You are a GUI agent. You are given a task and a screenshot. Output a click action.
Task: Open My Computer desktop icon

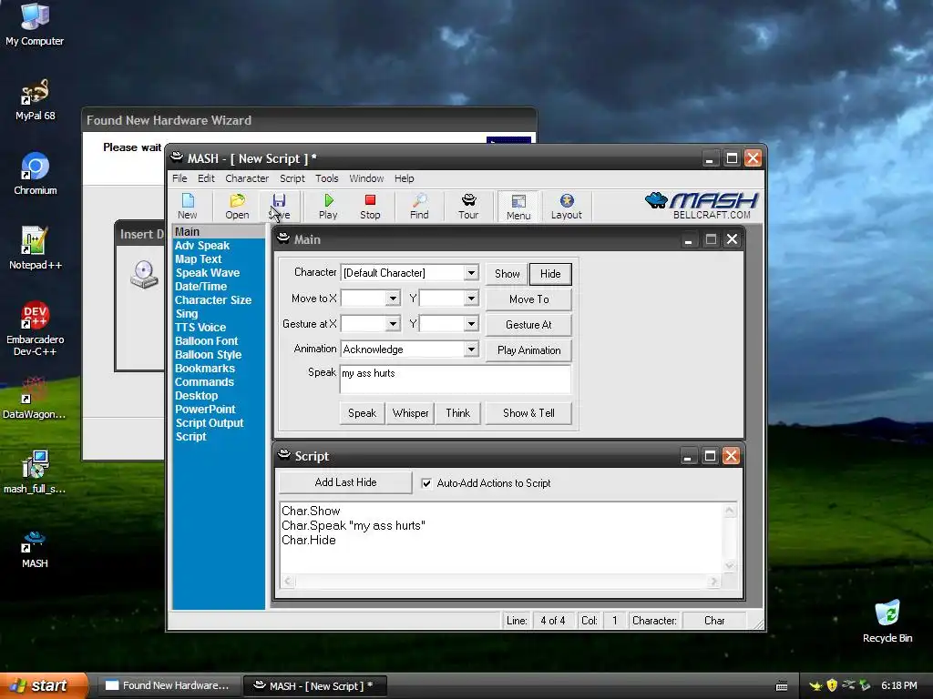35,25
